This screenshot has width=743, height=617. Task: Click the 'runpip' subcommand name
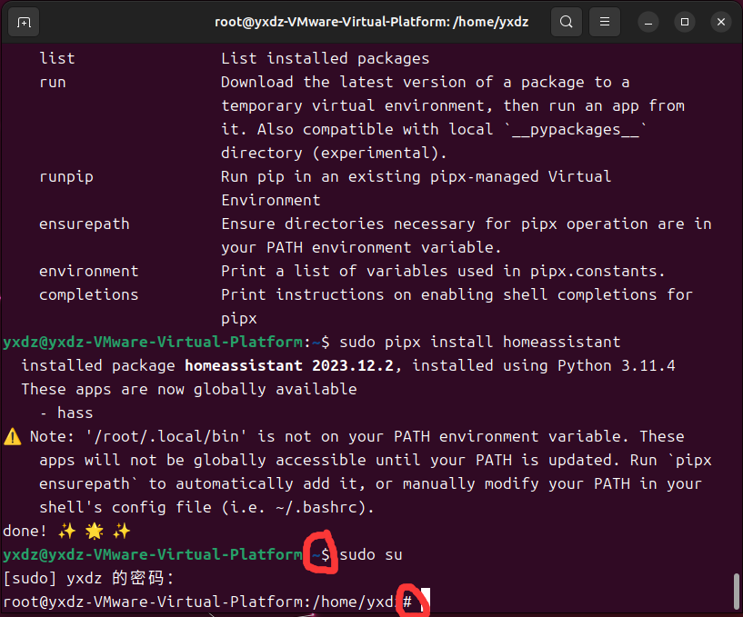(x=66, y=176)
